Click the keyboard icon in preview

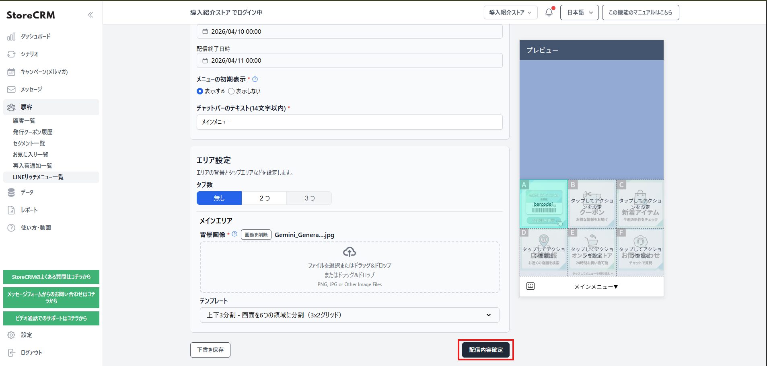tap(531, 286)
